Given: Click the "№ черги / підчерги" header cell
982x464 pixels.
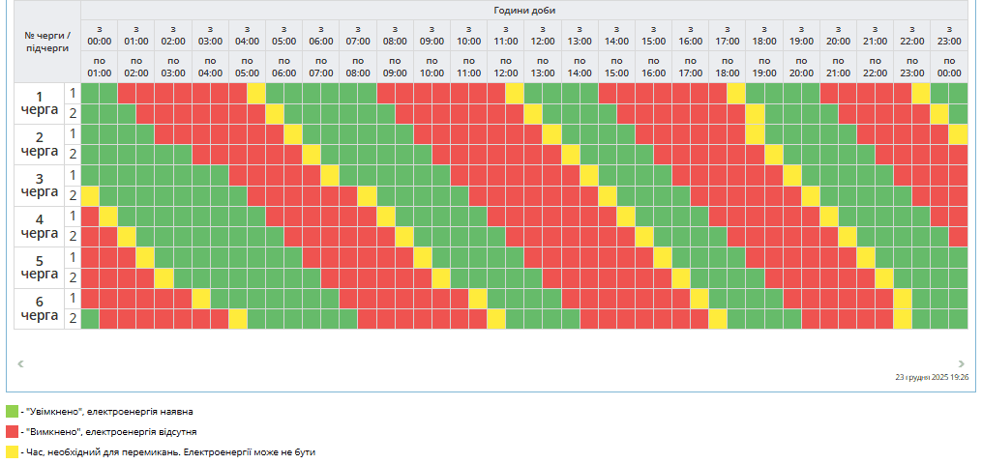Looking at the screenshot, I should pyautogui.click(x=47, y=42).
